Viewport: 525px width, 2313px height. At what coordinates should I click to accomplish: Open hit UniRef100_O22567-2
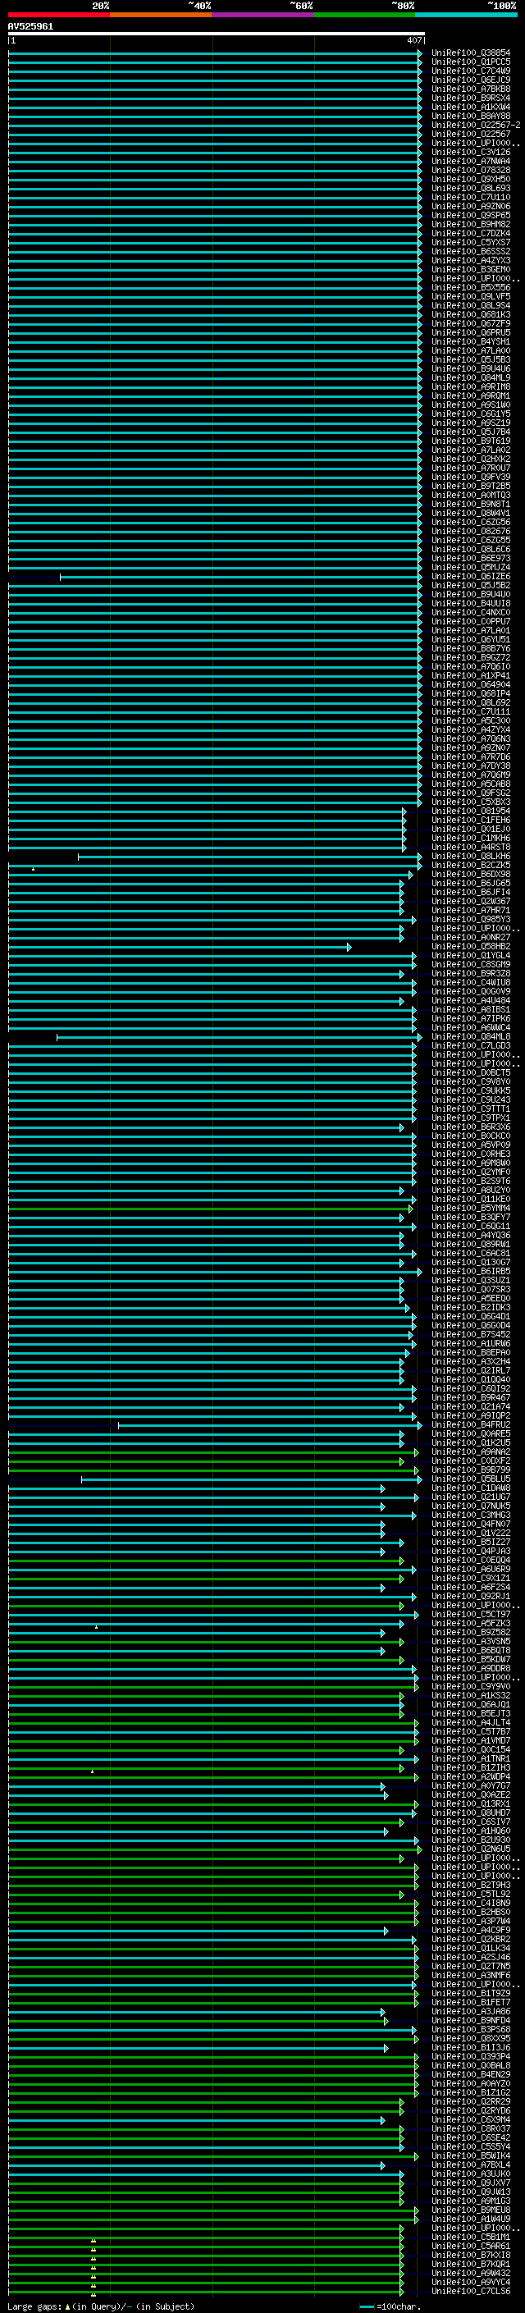click(476, 125)
